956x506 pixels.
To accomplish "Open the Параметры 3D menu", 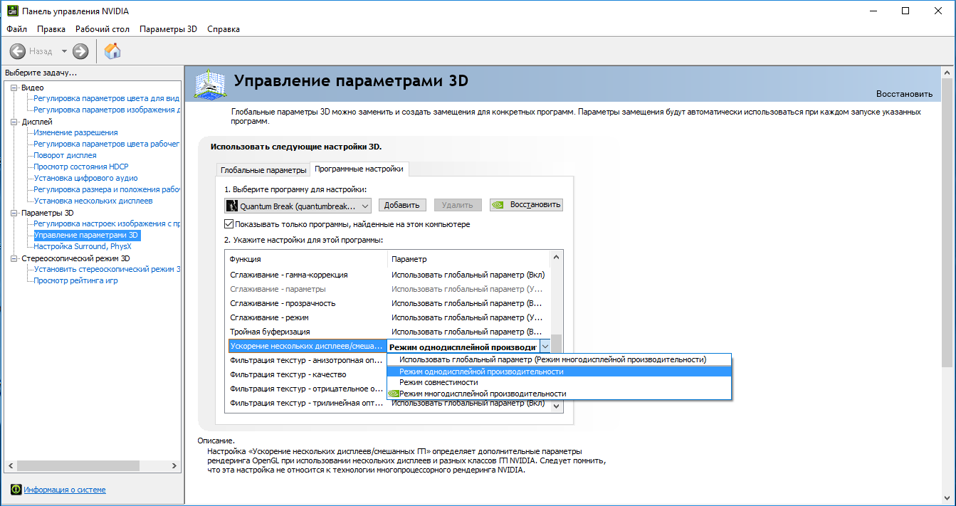I will (x=168, y=29).
